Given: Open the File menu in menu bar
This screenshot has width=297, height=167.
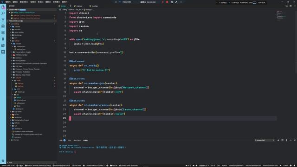Looking at the screenshot, I should [8, 2].
